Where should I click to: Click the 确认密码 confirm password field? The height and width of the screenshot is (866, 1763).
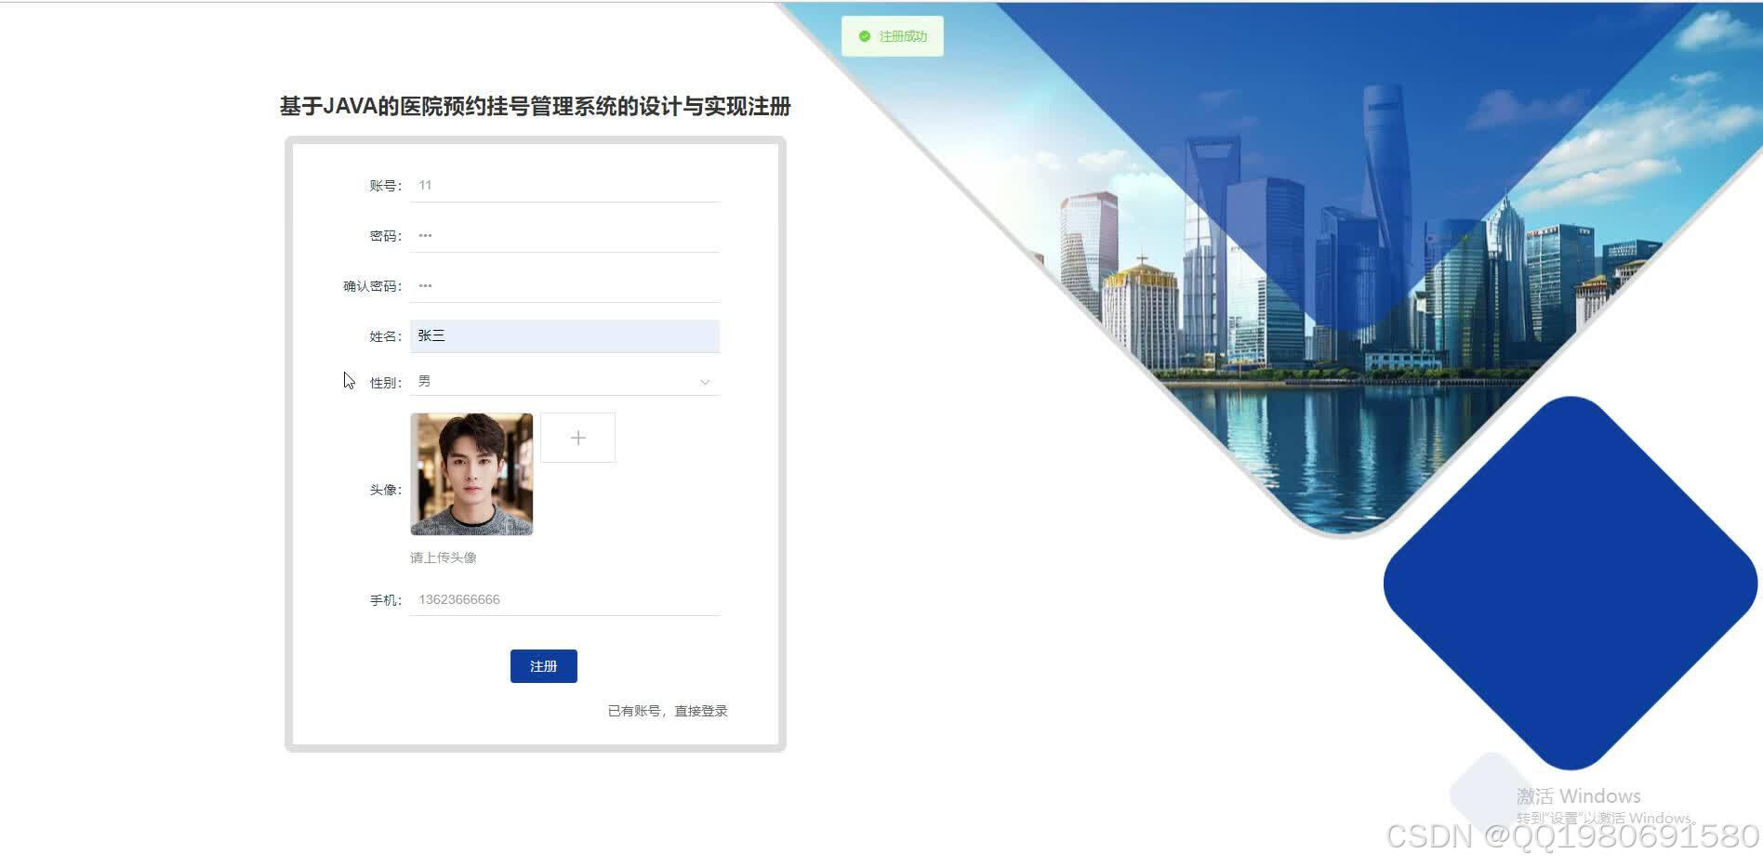[564, 285]
